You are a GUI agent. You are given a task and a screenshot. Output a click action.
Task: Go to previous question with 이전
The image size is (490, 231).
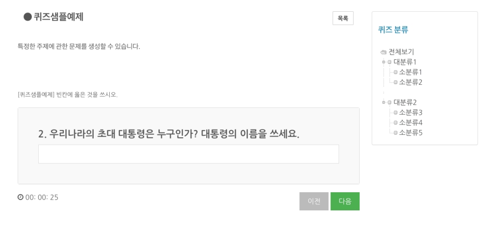(x=314, y=201)
